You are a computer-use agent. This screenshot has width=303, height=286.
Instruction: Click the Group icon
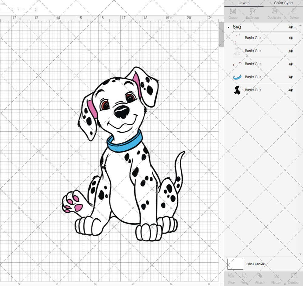(x=233, y=13)
